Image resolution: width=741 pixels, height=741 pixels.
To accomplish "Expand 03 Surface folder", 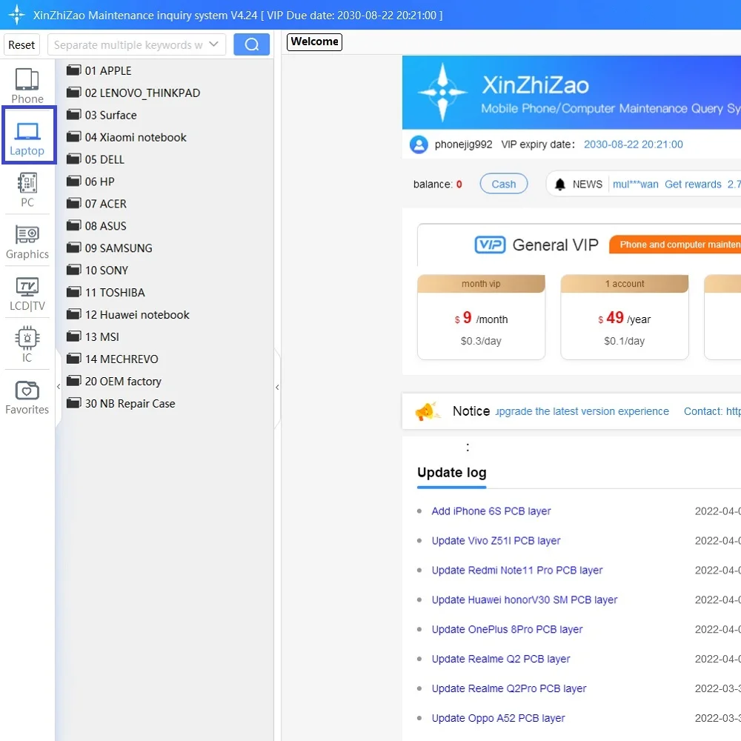I will (101, 115).
